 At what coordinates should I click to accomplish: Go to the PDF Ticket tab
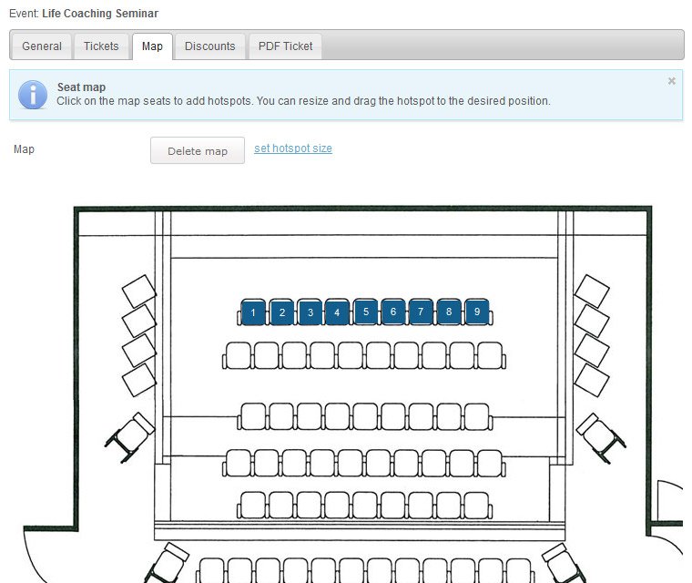tap(285, 46)
